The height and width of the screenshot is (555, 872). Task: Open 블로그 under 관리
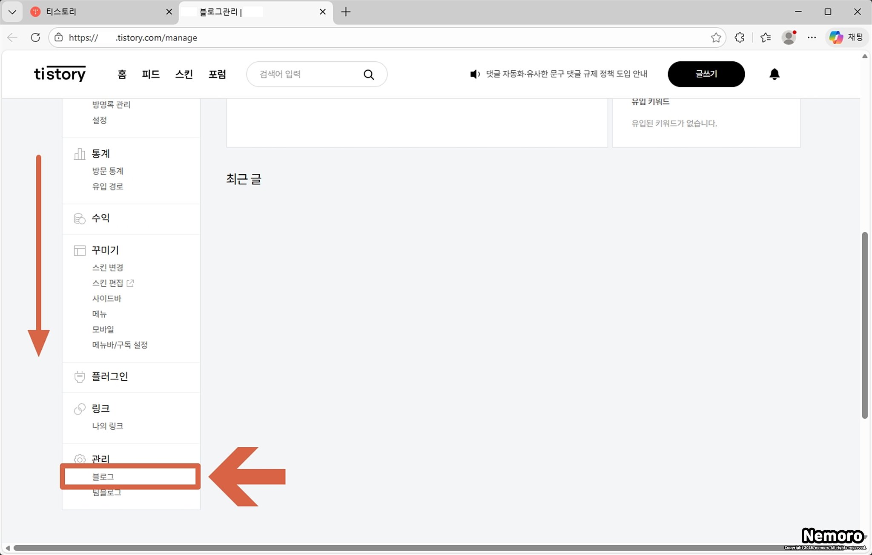103,477
